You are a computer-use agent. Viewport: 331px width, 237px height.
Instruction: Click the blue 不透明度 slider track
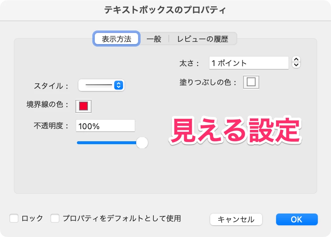pos(107,143)
